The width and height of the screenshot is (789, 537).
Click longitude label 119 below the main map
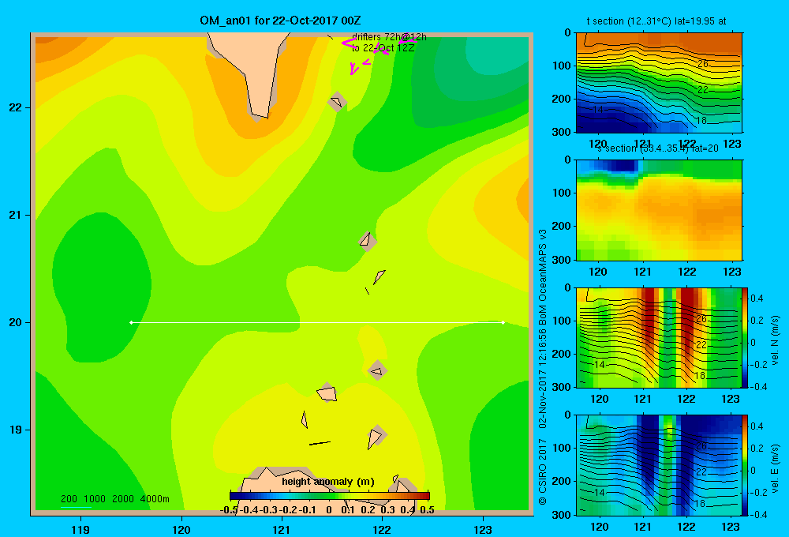(x=80, y=529)
